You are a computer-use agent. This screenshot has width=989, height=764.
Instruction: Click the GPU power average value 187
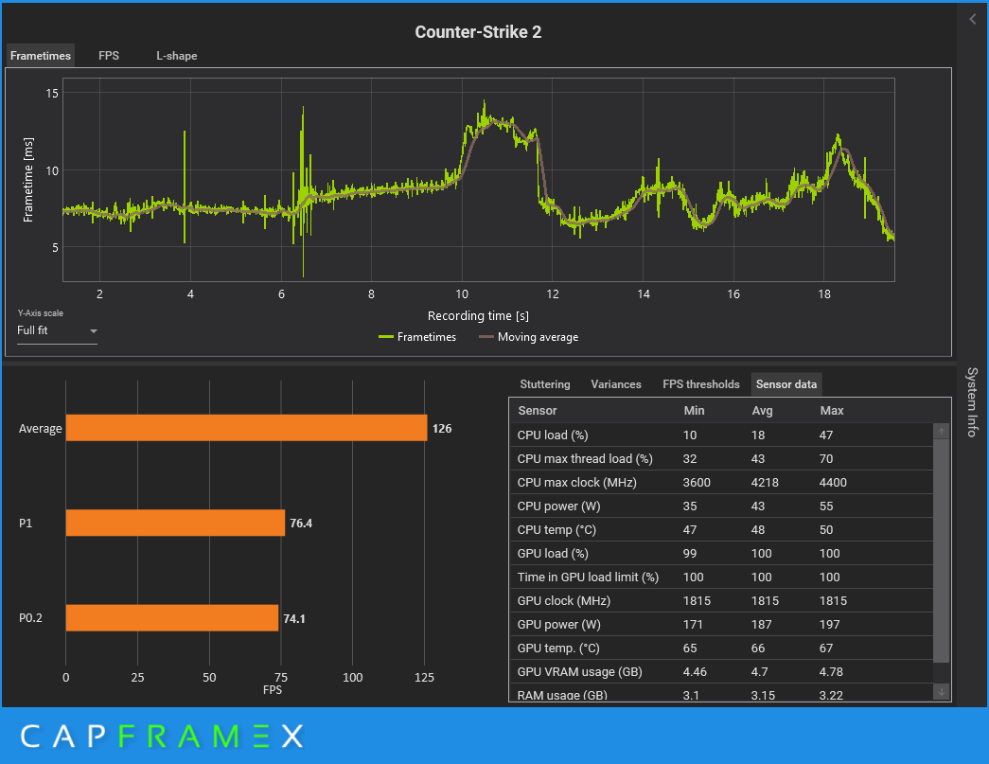(x=761, y=625)
